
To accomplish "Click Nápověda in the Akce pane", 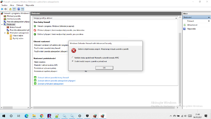I will pyautogui.click(x=191, y=29).
